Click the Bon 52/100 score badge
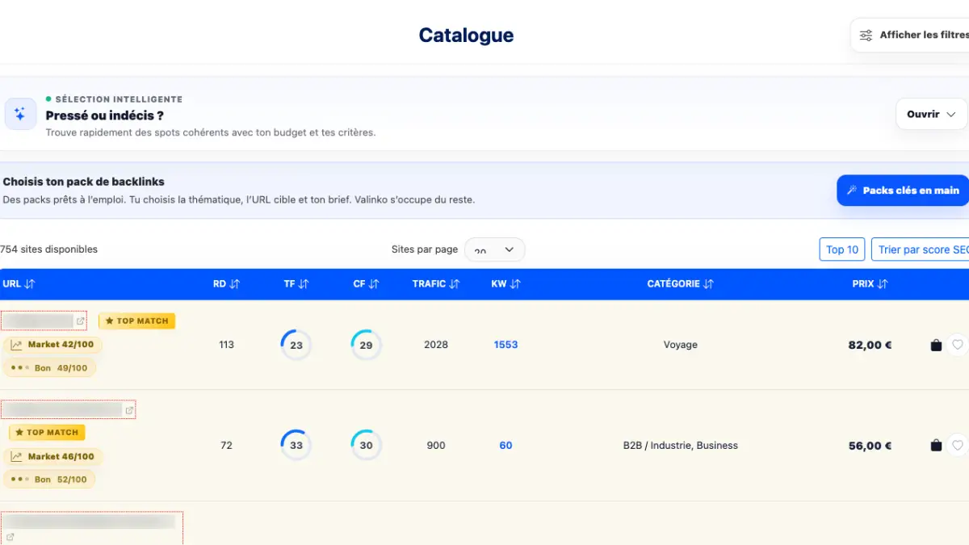 pos(49,480)
